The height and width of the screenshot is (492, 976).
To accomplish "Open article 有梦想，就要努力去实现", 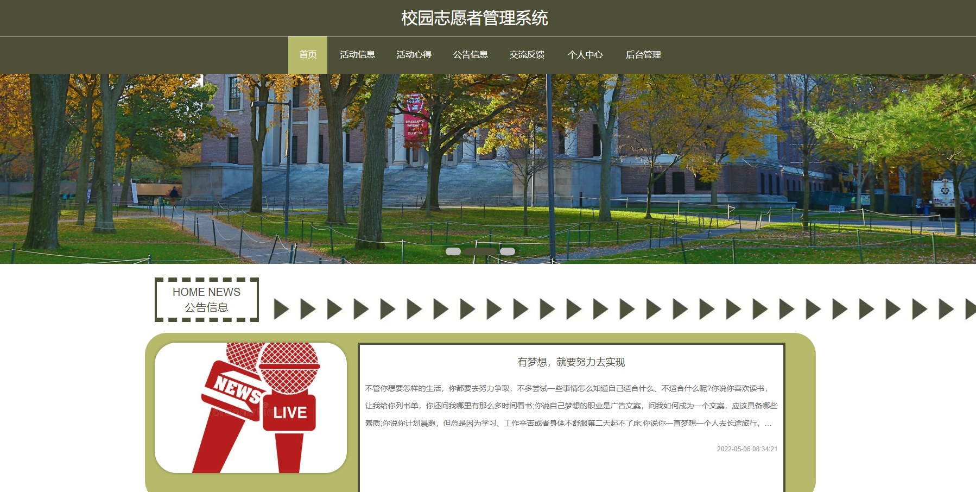I will [x=571, y=362].
